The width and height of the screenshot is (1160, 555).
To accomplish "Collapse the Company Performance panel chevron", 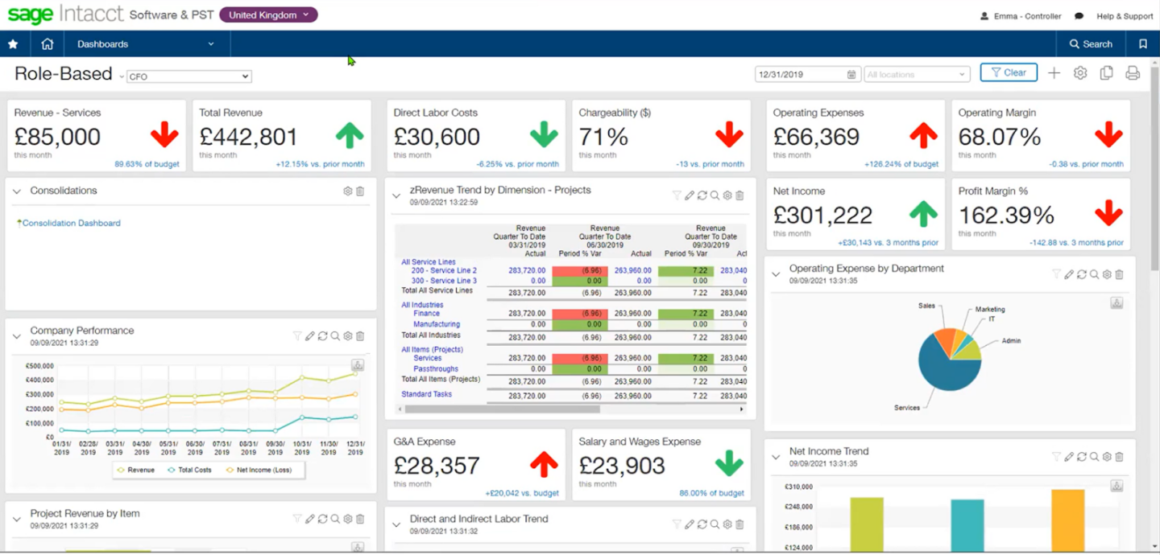I will pos(16,335).
